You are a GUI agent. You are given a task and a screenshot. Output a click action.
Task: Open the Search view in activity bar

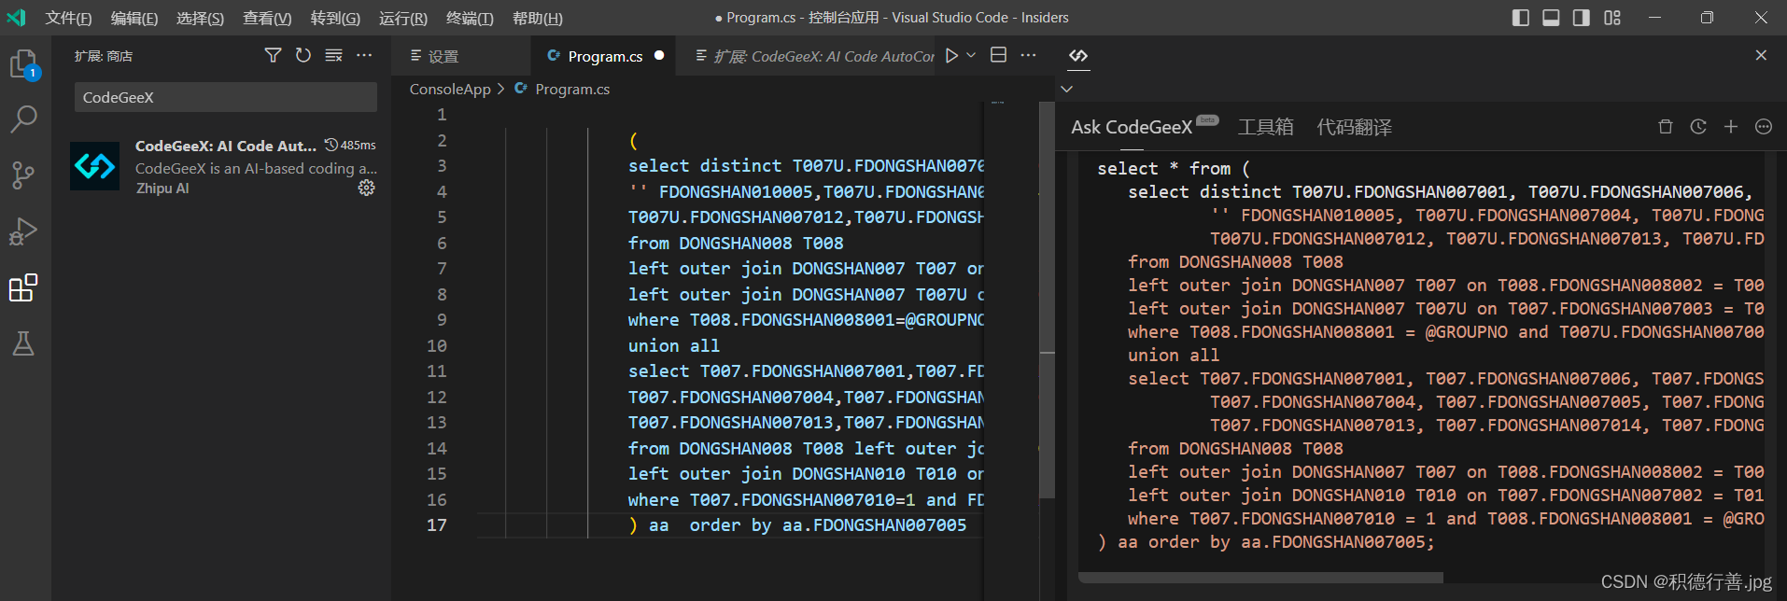pyautogui.click(x=23, y=119)
